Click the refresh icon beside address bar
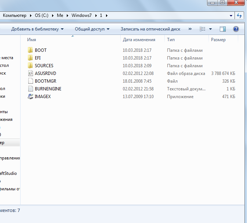The height and width of the screenshot is (223, 247). coord(239,15)
